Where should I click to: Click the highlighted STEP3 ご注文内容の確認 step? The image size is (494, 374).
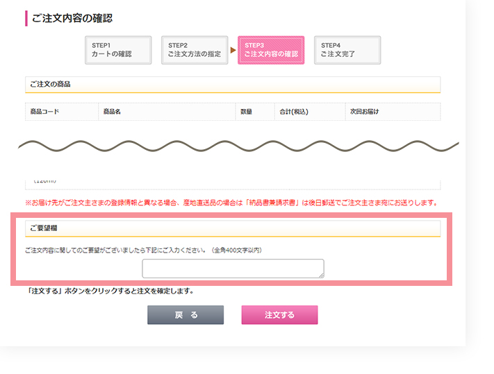tap(271, 50)
